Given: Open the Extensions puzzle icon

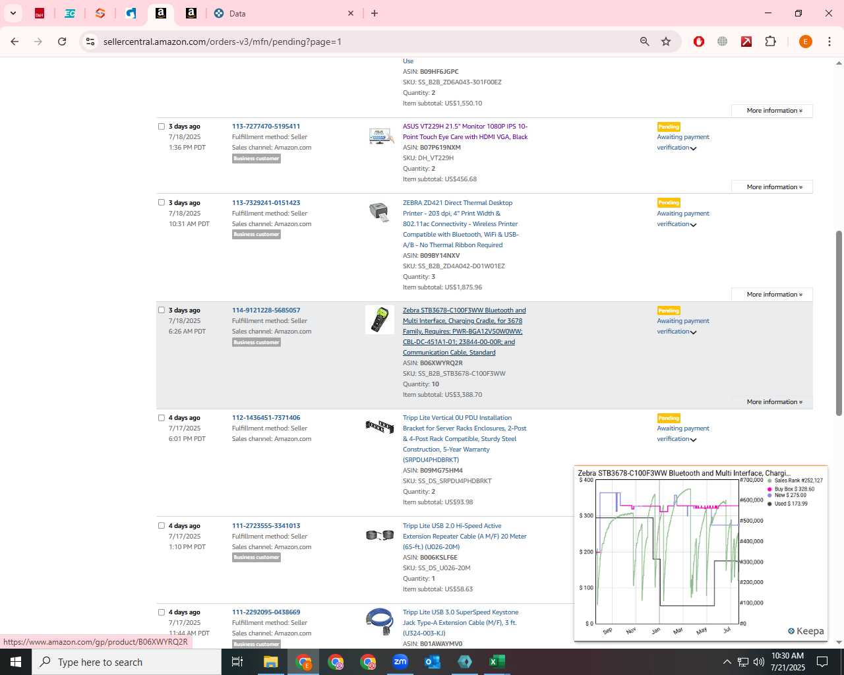Looking at the screenshot, I should (x=770, y=42).
